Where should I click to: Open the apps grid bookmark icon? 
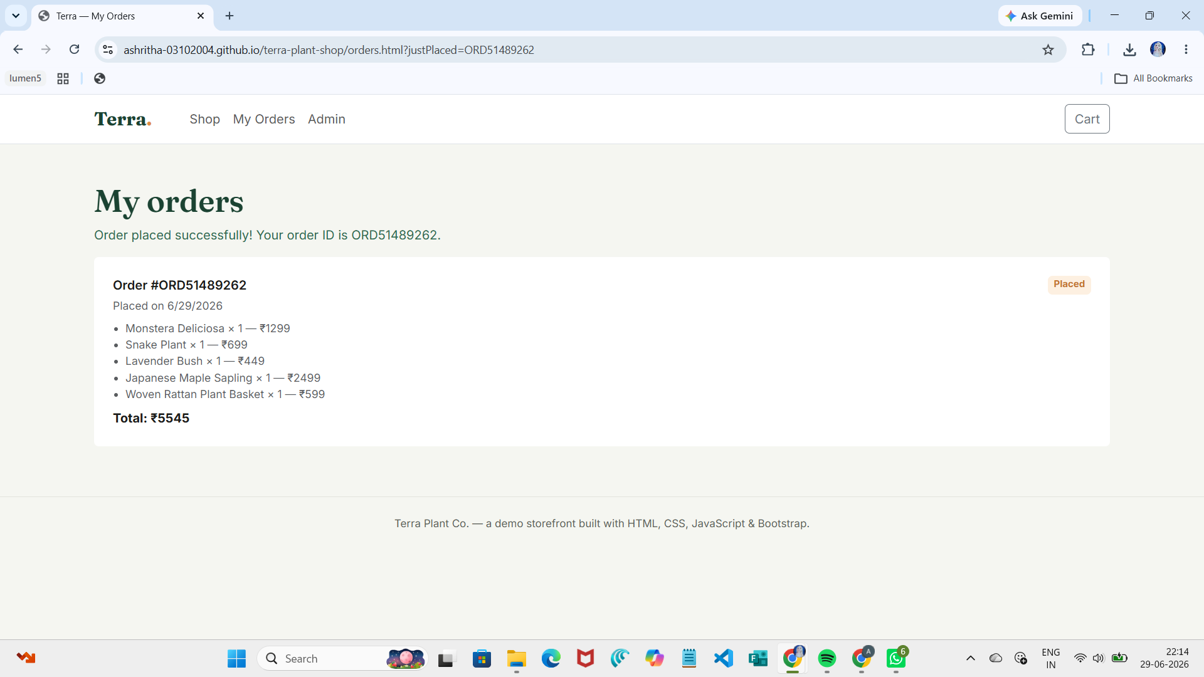[63, 78]
